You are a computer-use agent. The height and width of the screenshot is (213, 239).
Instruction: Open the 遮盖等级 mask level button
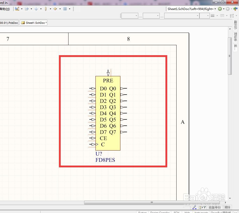pos(215,207)
